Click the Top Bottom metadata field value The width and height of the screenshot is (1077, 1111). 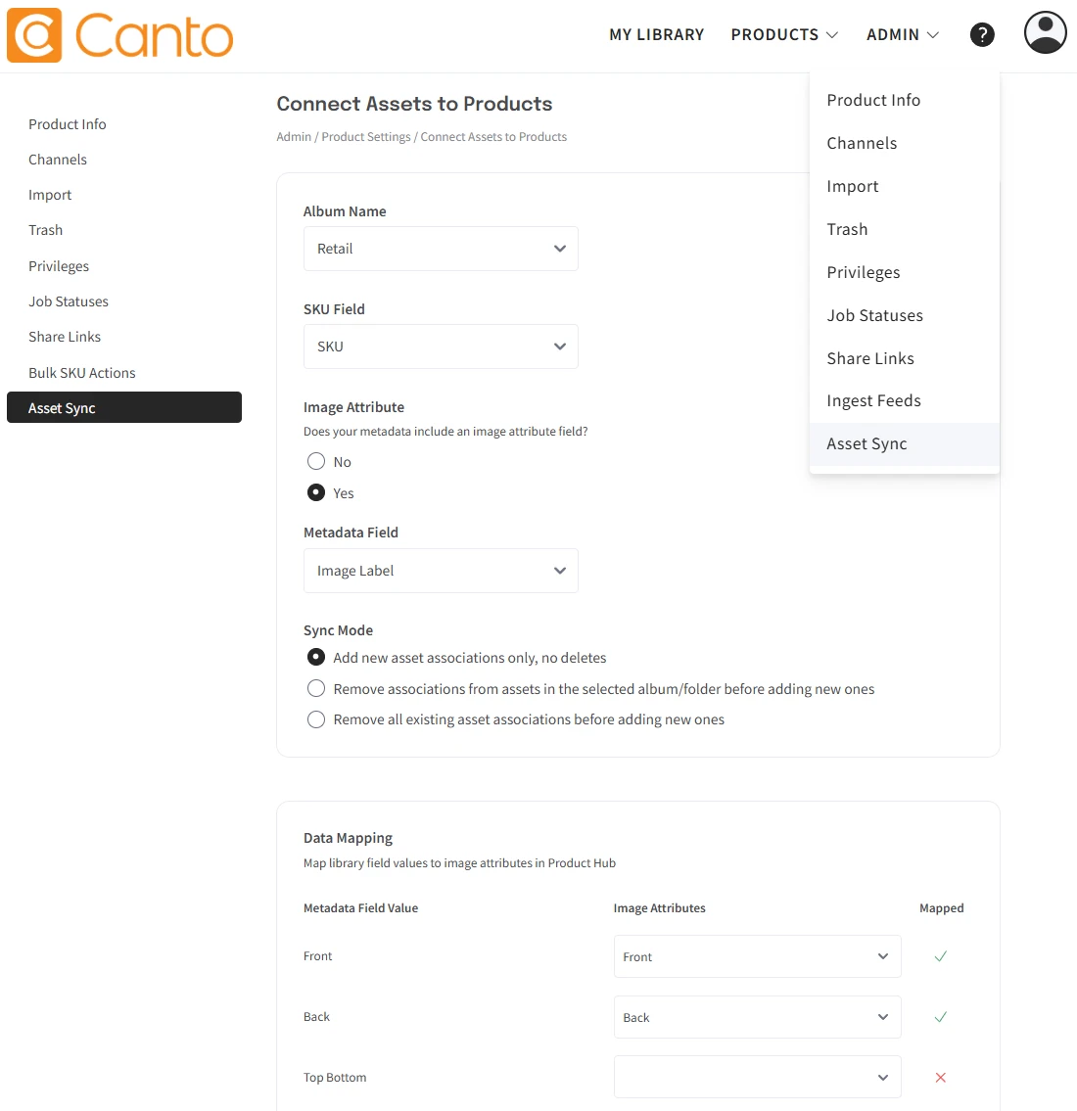click(335, 1077)
